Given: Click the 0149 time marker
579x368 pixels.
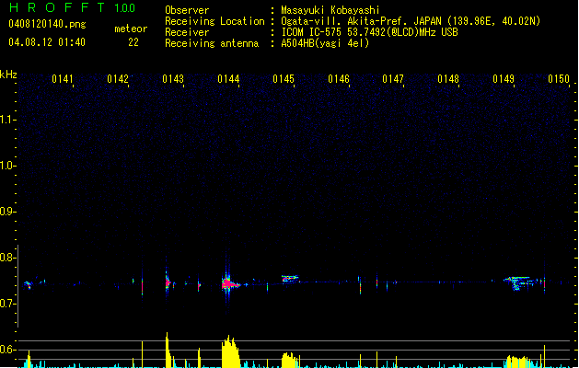Looking at the screenshot, I should pyautogui.click(x=504, y=79).
